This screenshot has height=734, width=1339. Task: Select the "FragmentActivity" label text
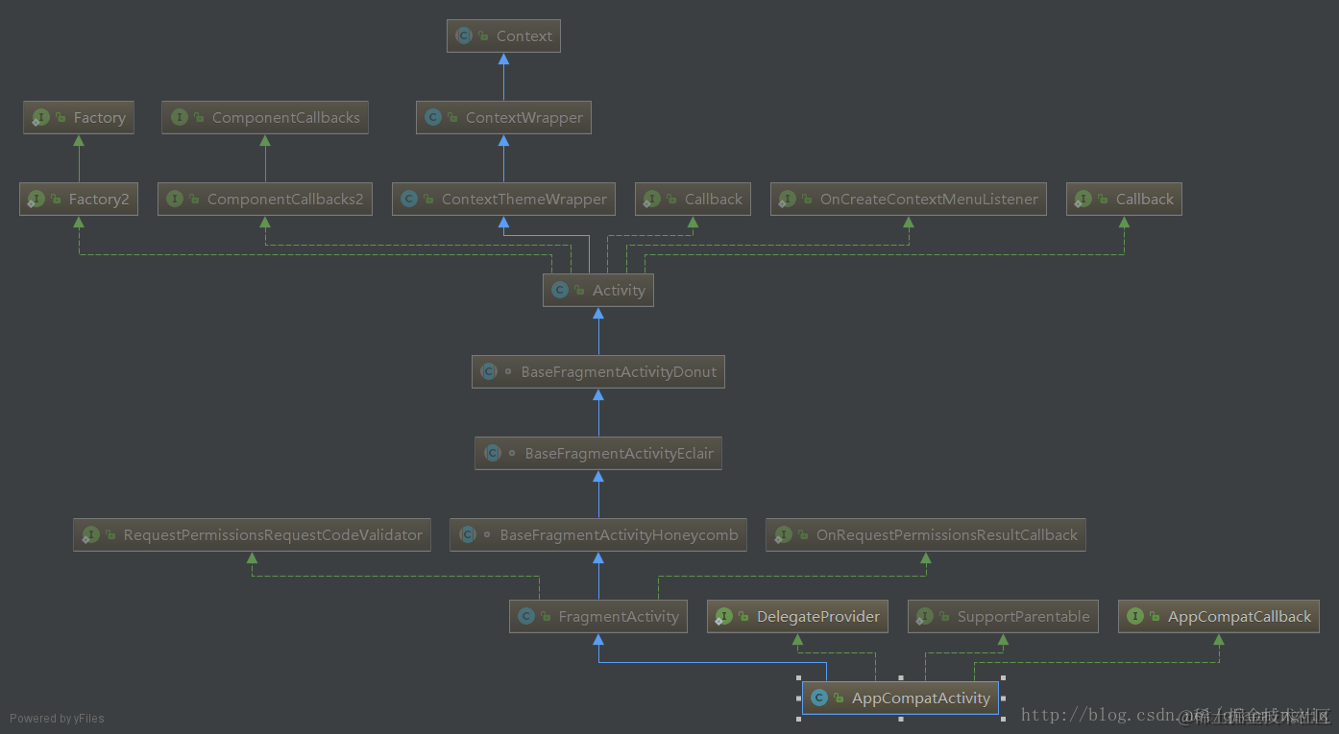(619, 617)
